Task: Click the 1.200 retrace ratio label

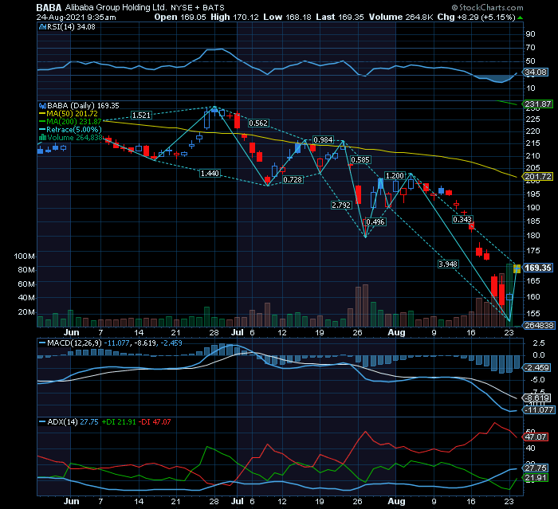Action: 395,176
